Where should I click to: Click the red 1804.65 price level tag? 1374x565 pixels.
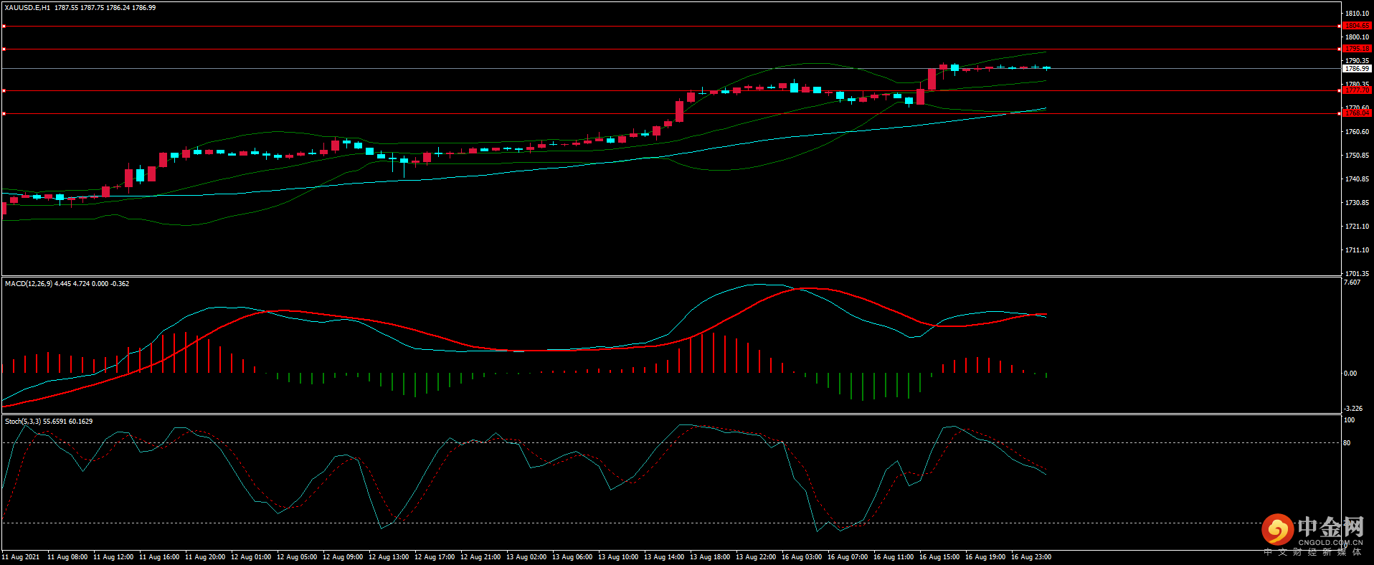coord(1357,26)
